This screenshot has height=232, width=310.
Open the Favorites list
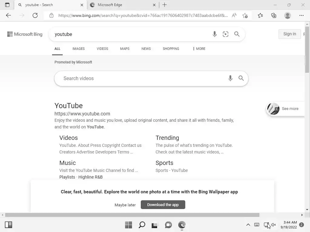(x=260, y=15)
